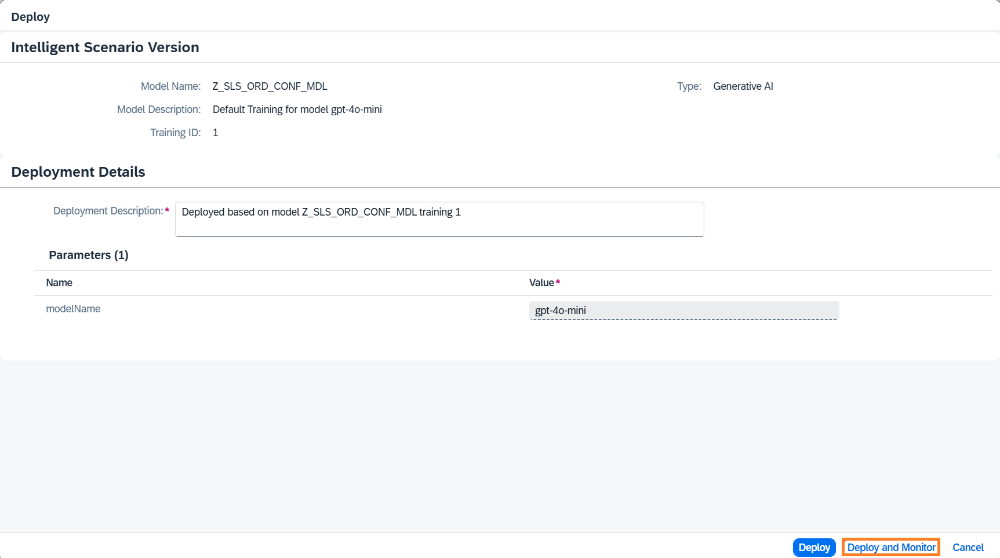Click the Training ID value 1

click(215, 133)
